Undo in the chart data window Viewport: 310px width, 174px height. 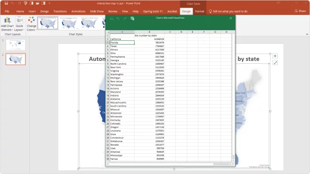(118, 19)
